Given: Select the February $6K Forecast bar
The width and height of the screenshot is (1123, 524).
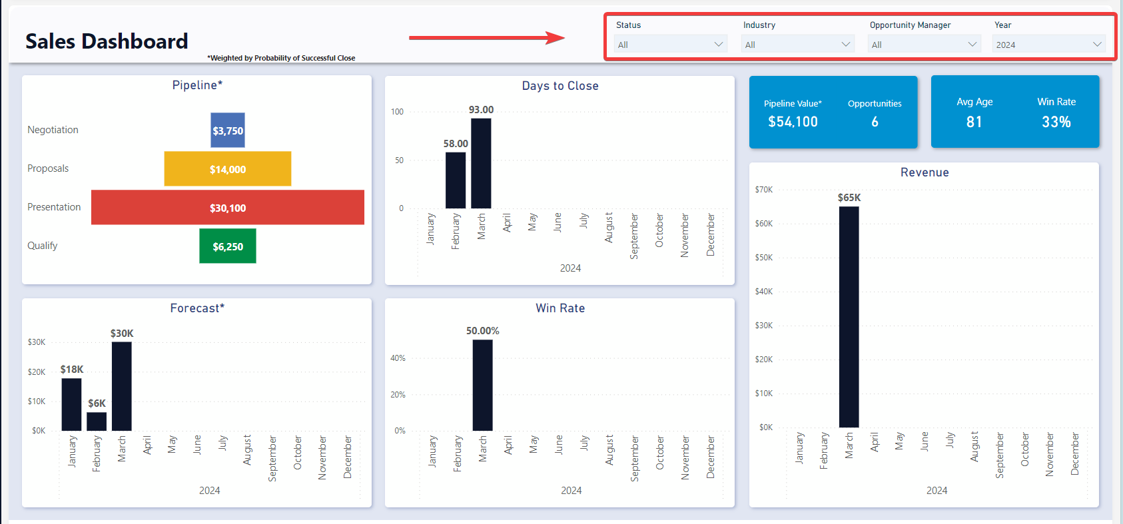Looking at the screenshot, I should (97, 421).
